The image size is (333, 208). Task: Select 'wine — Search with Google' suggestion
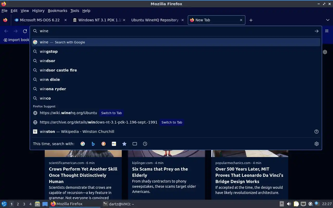coord(176,42)
